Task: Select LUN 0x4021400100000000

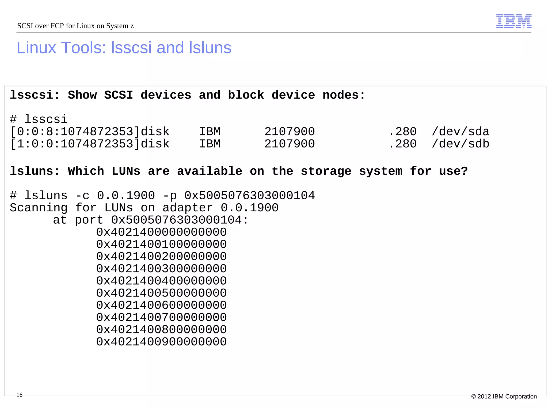Action: [162, 244]
